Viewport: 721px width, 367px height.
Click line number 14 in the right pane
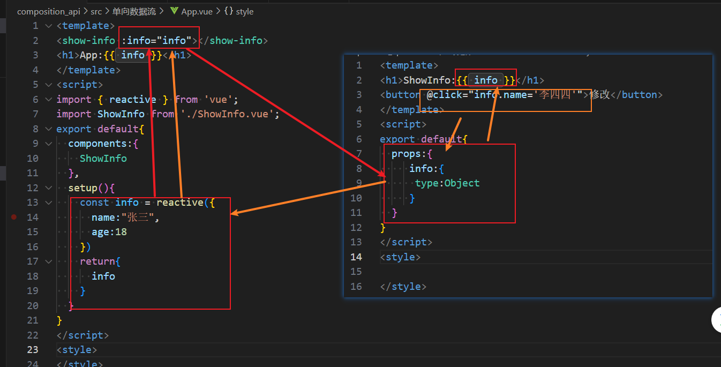tap(356, 257)
